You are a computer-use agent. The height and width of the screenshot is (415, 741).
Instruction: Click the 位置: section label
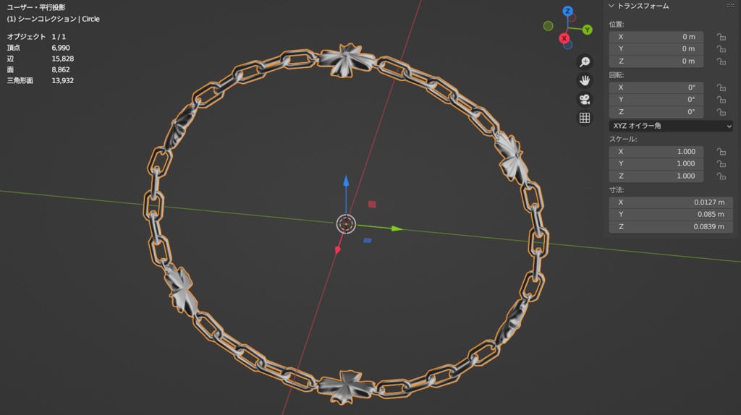coord(617,24)
